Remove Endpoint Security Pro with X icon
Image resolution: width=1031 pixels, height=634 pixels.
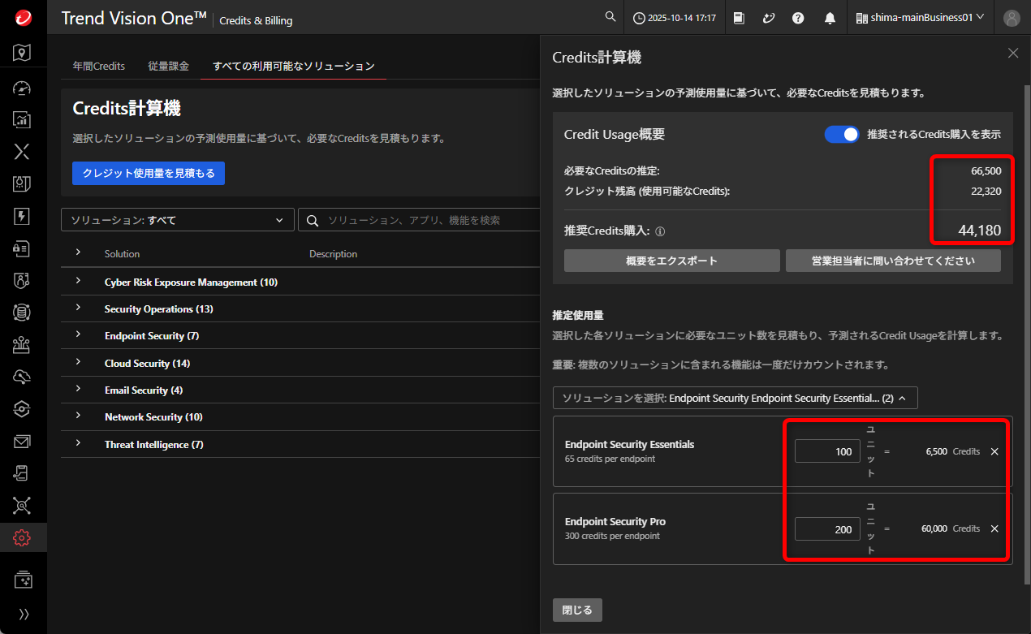pos(994,528)
